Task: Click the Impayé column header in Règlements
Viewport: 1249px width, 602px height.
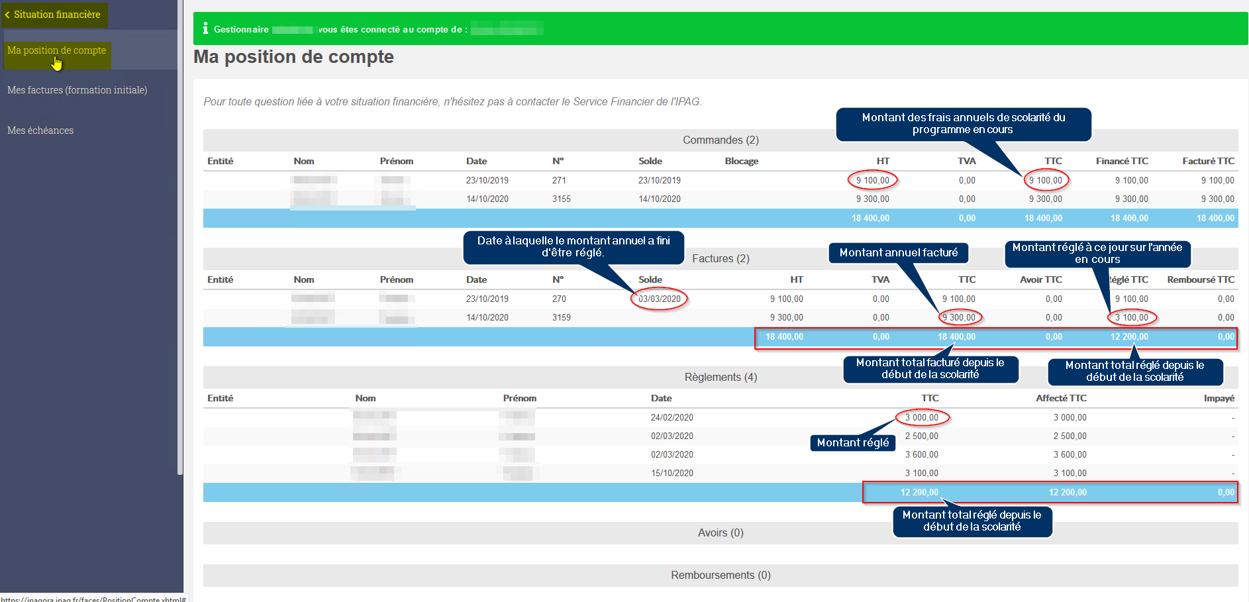Action: click(x=1219, y=398)
